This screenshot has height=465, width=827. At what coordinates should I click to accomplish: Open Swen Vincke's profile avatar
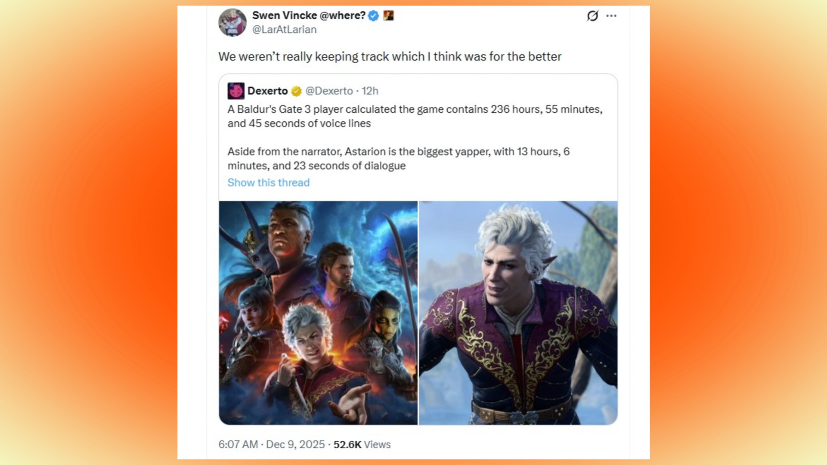[232, 22]
